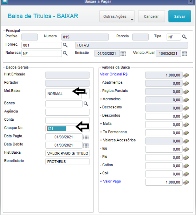Click money icon beside Csll
The image size is (196, 215).
[x=186, y=174]
